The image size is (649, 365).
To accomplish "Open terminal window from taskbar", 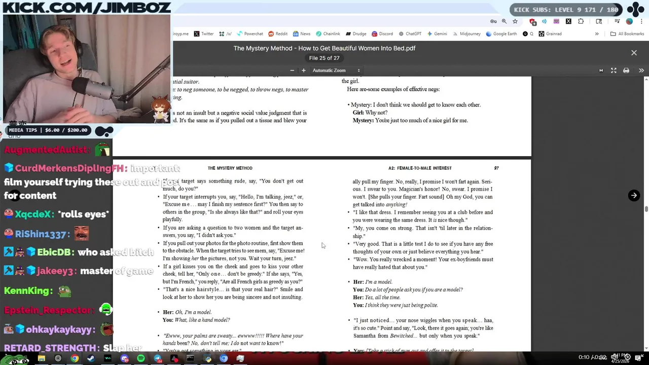I will pos(190,358).
